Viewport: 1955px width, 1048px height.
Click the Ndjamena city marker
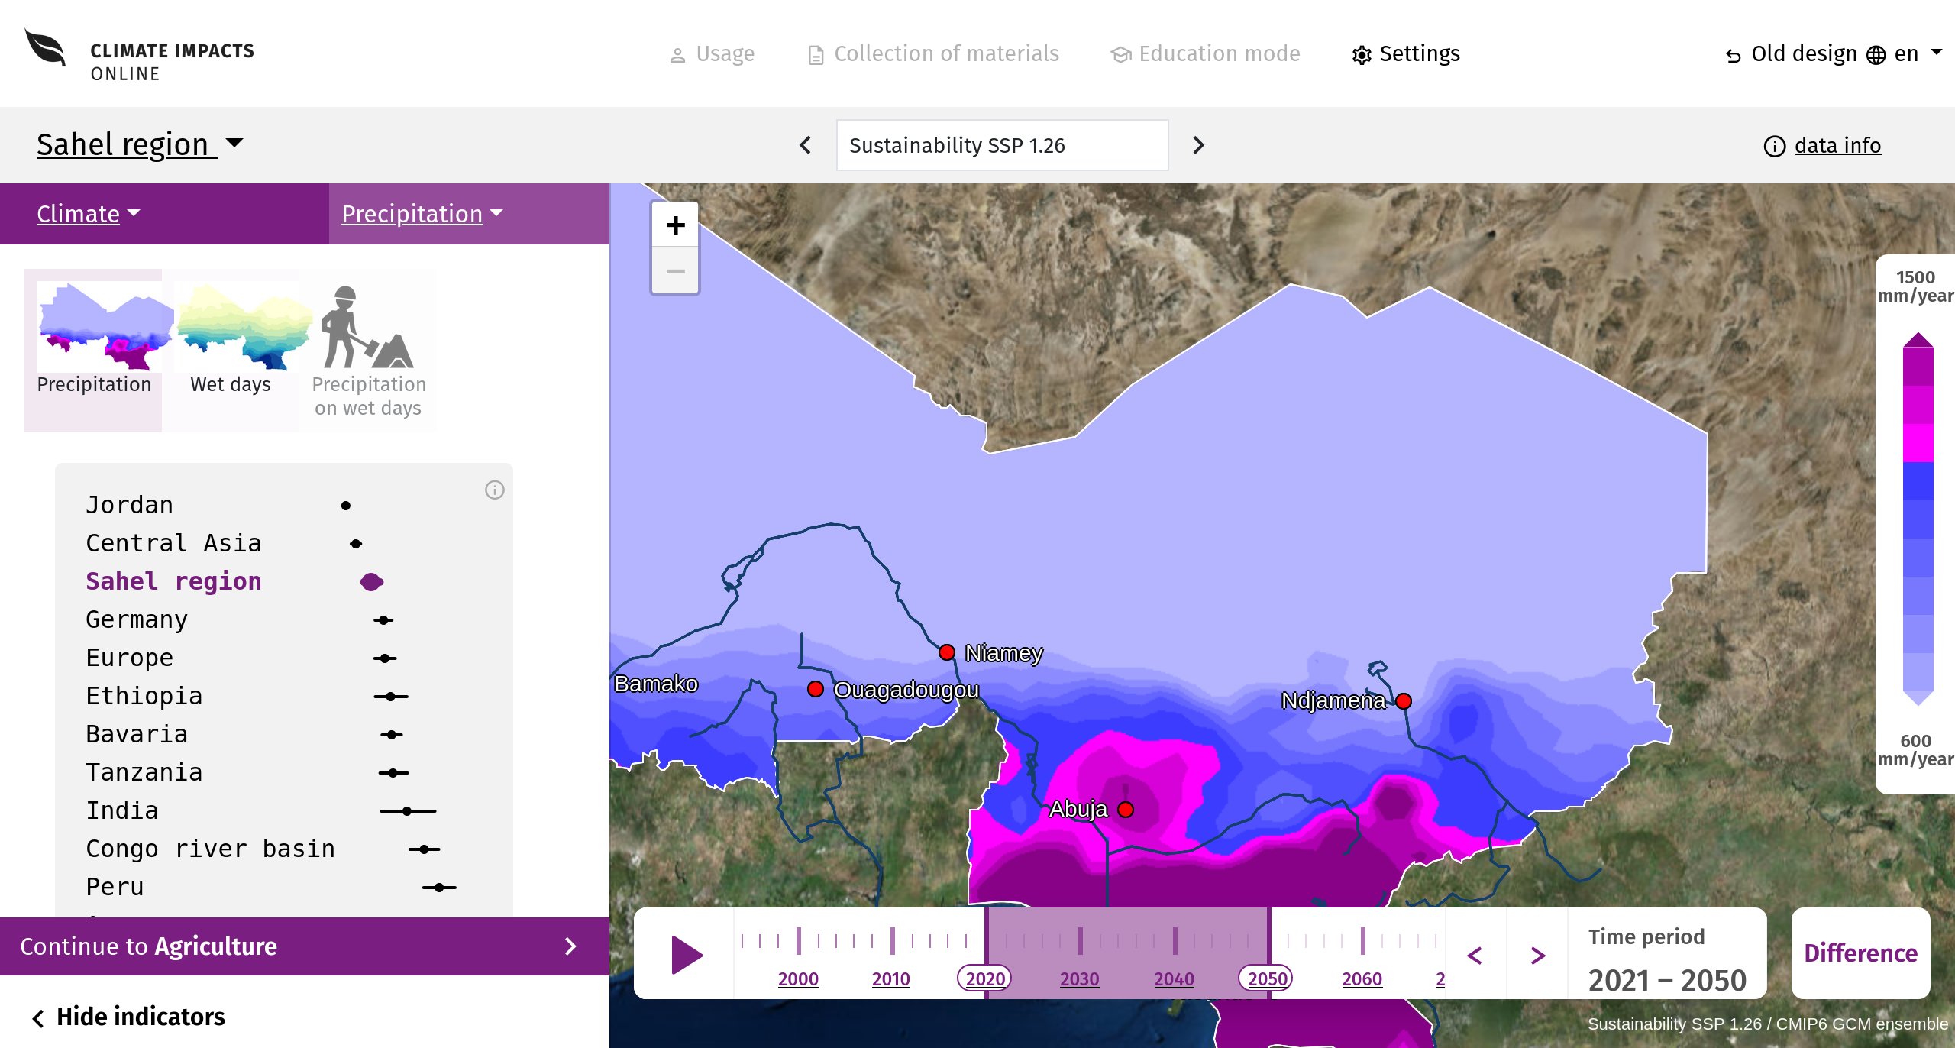(x=1404, y=701)
